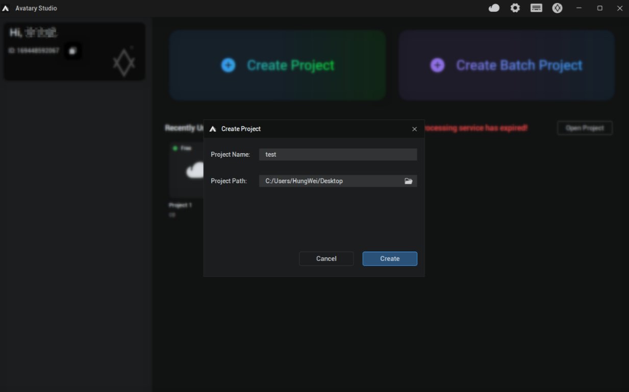Click the cloud icon in title bar
This screenshot has width=629, height=392.
coord(494,8)
